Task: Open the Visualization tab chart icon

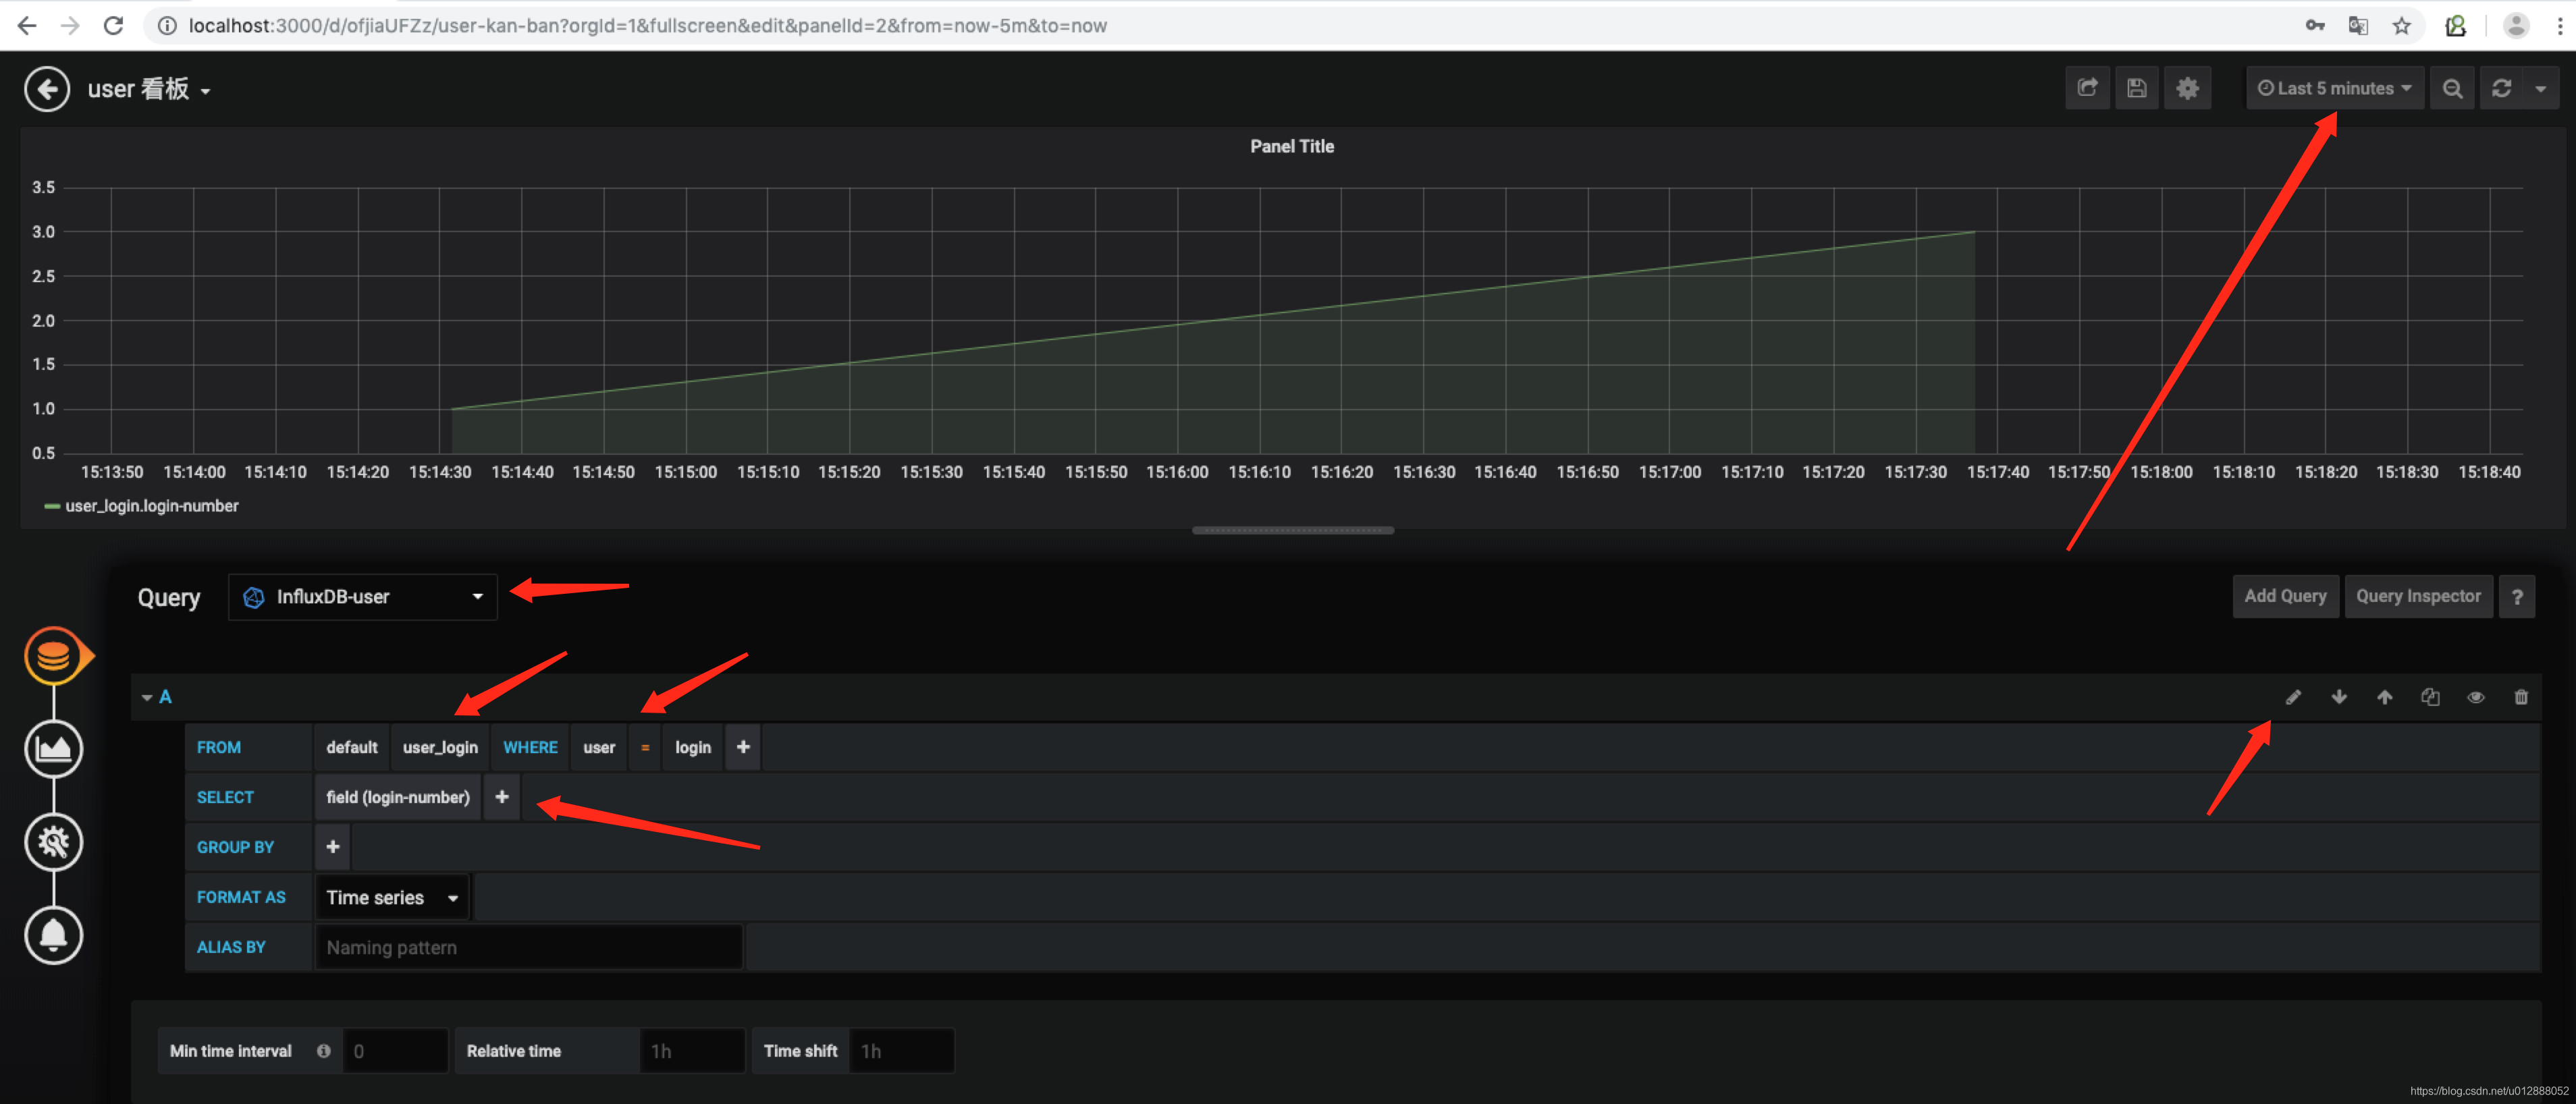Action: [x=53, y=748]
